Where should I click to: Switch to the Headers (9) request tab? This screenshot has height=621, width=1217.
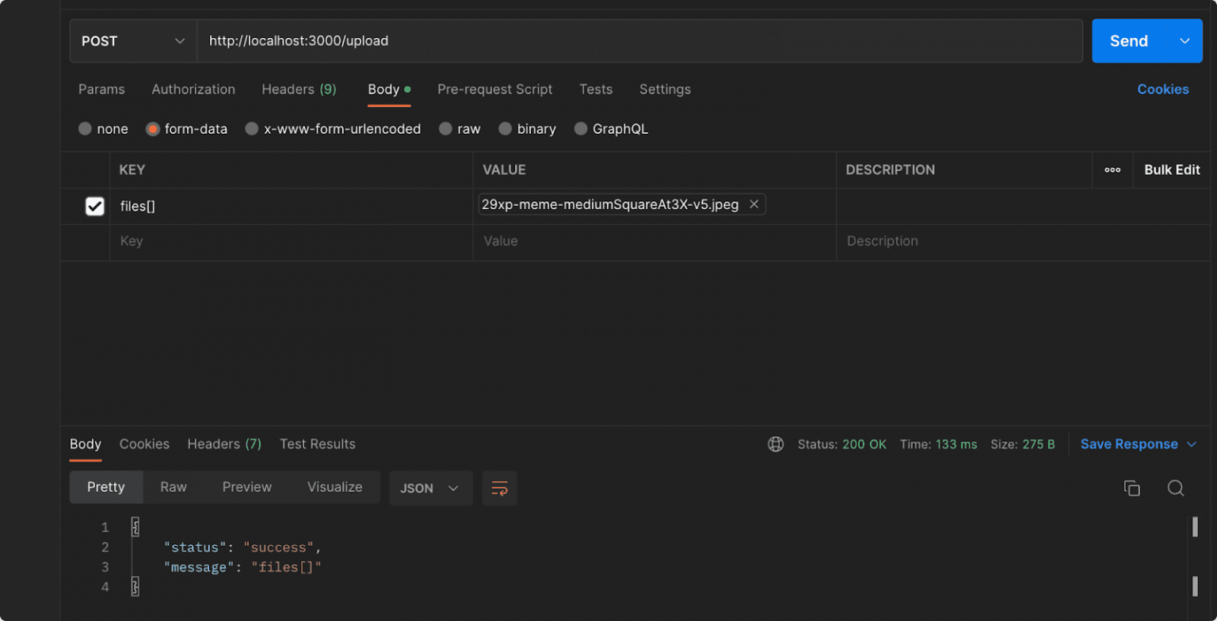click(299, 90)
